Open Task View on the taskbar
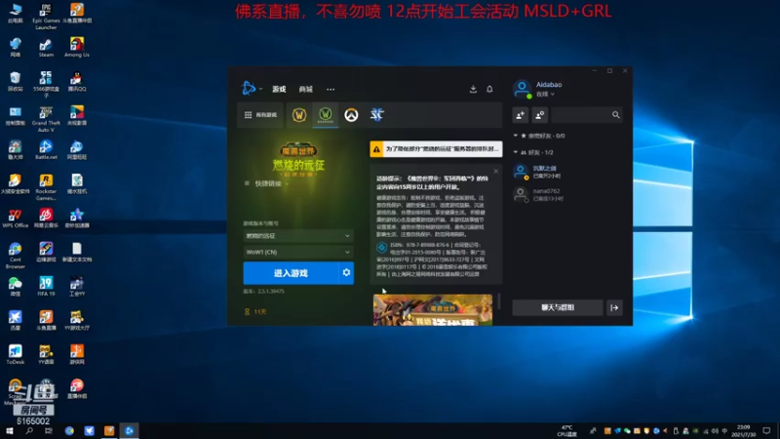This screenshot has height=439, width=780. [x=48, y=430]
